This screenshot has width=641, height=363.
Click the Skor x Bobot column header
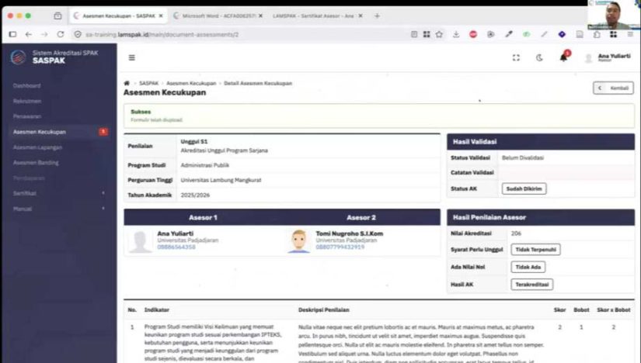(x=614, y=310)
